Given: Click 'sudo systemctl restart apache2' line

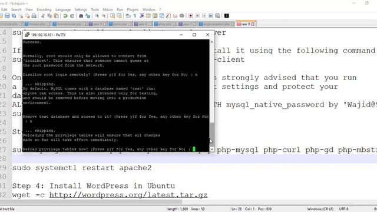Looking at the screenshot, I should click(82, 168).
